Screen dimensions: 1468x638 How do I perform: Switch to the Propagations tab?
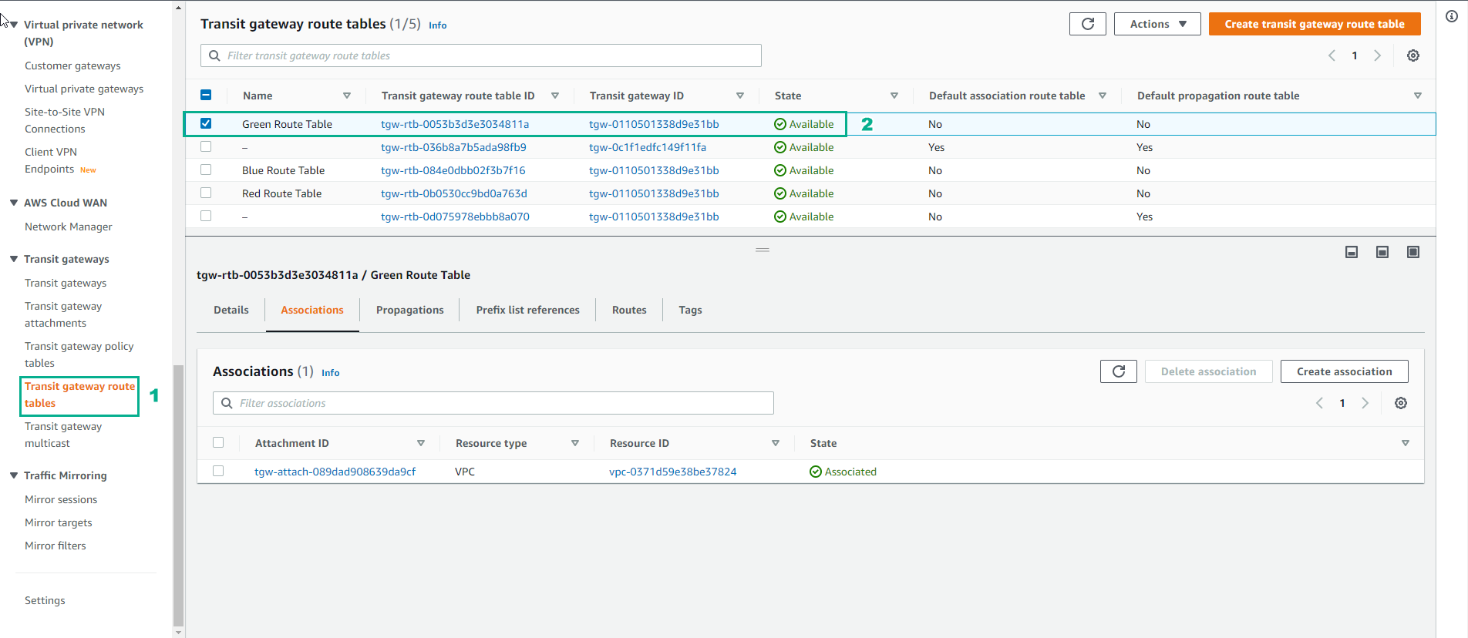click(410, 310)
